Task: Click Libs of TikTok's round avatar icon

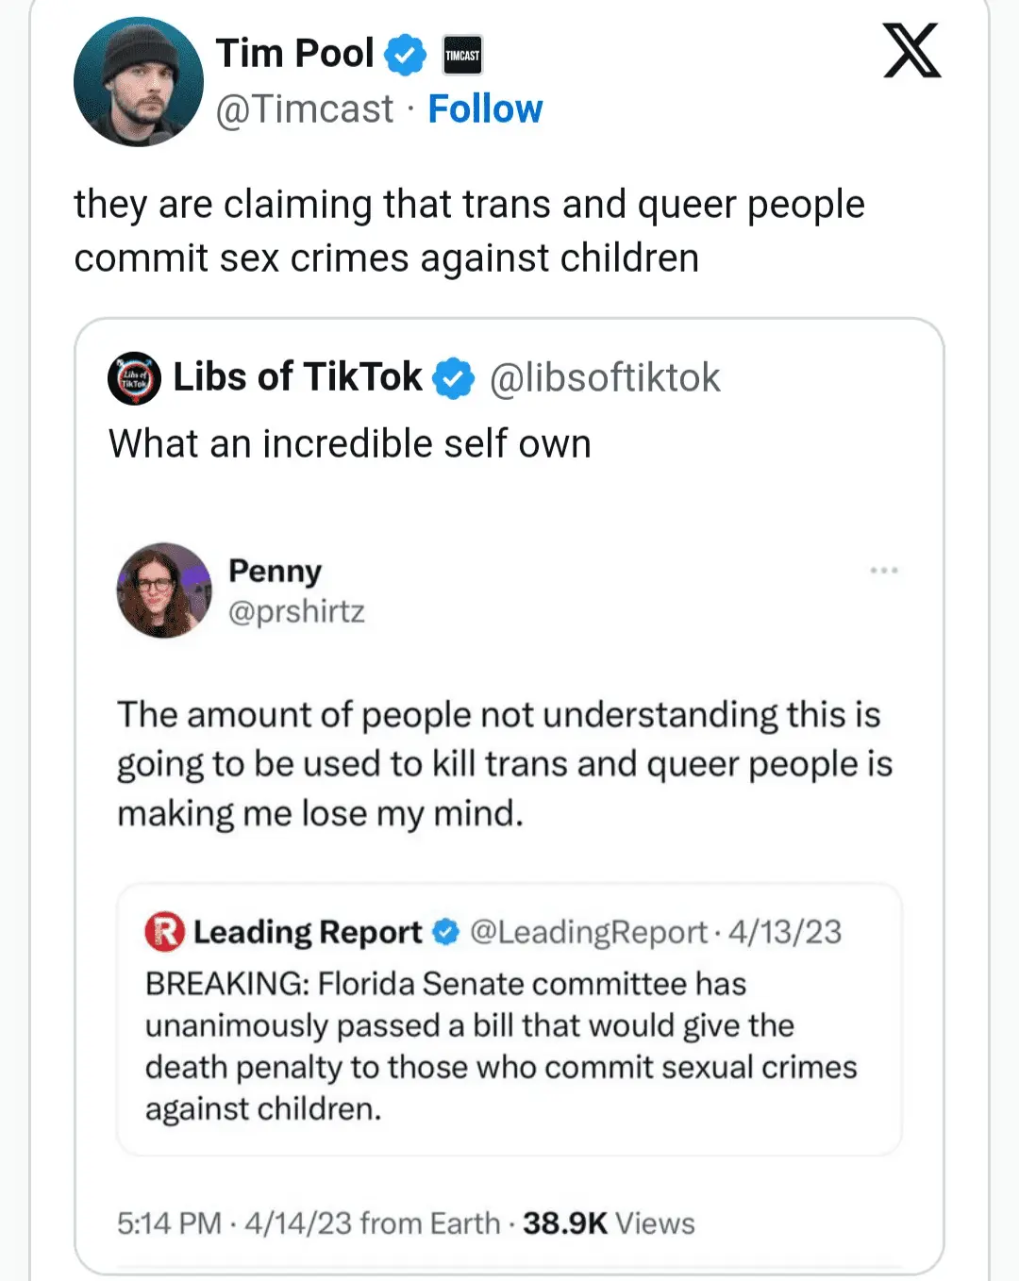Action: click(134, 378)
